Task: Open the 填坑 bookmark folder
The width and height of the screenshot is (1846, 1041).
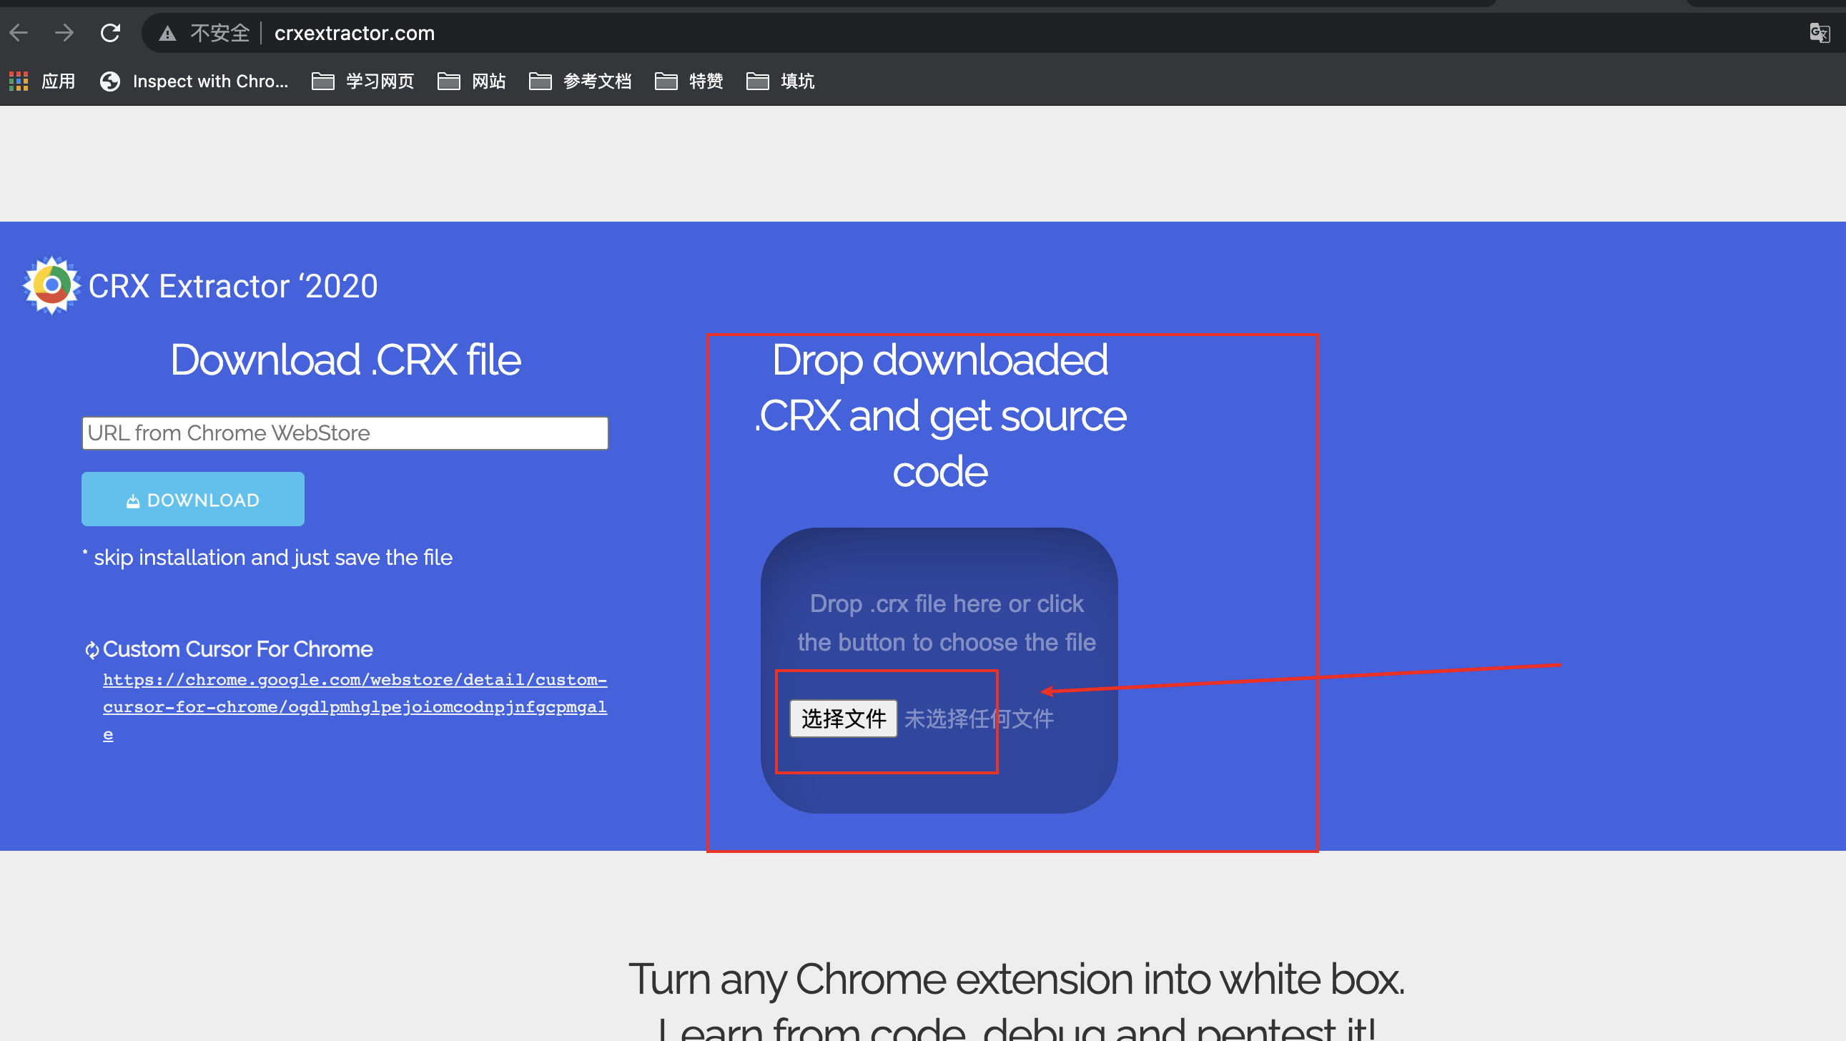Action: point(781,81)
